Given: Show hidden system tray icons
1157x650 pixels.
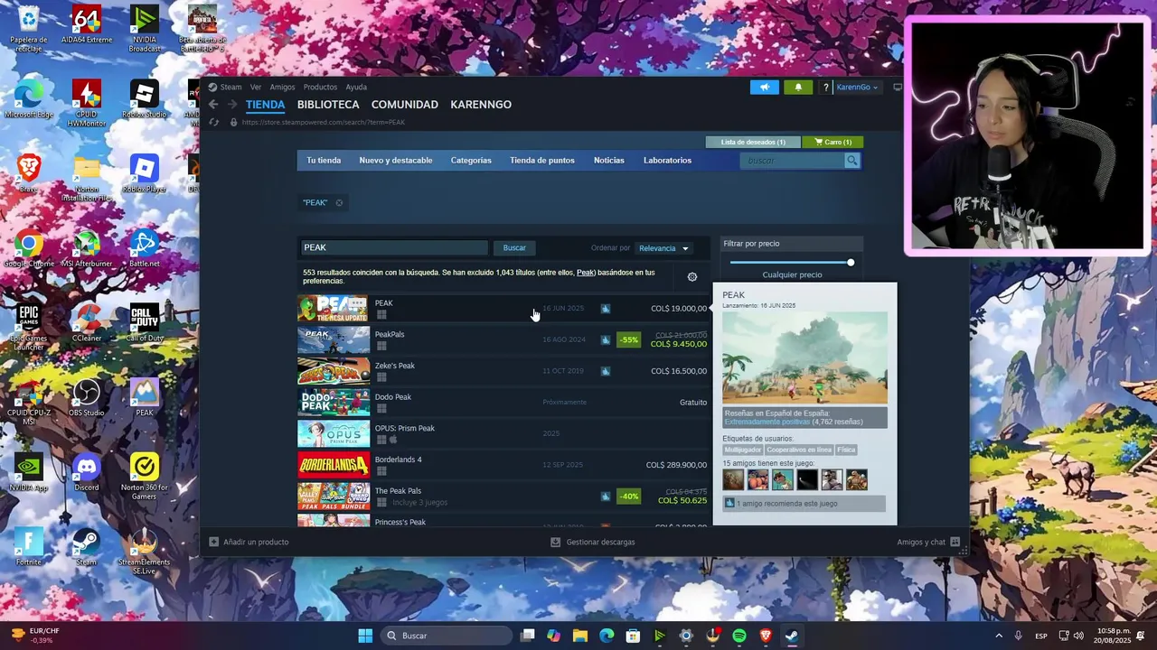Looking at the screenshot, I should [999, 636].
